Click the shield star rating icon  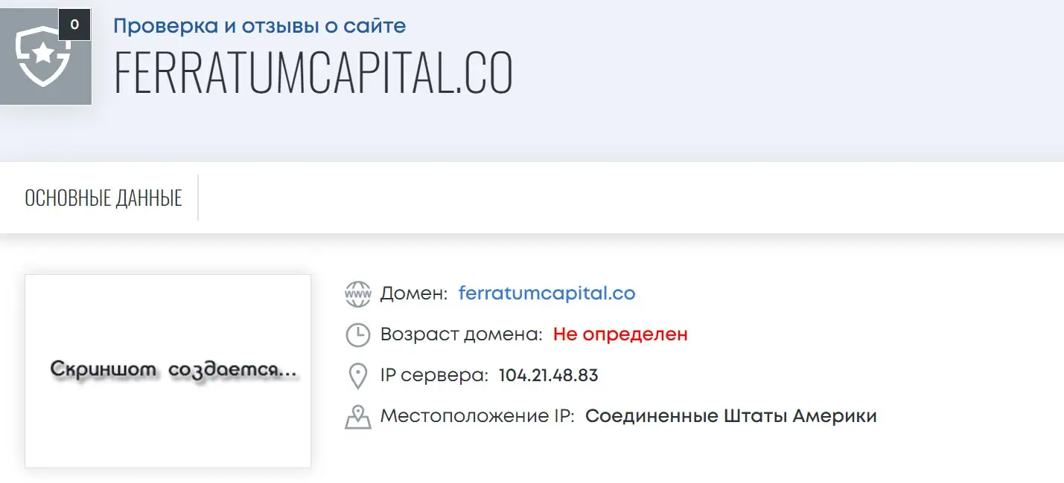click(x=44, y=56)
